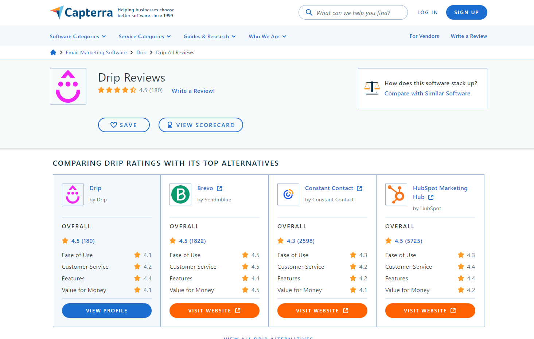Click the HubSpot sprocket logo
Image resolution: width=534 pixels, height=339 pixels.
pos(396,194)
